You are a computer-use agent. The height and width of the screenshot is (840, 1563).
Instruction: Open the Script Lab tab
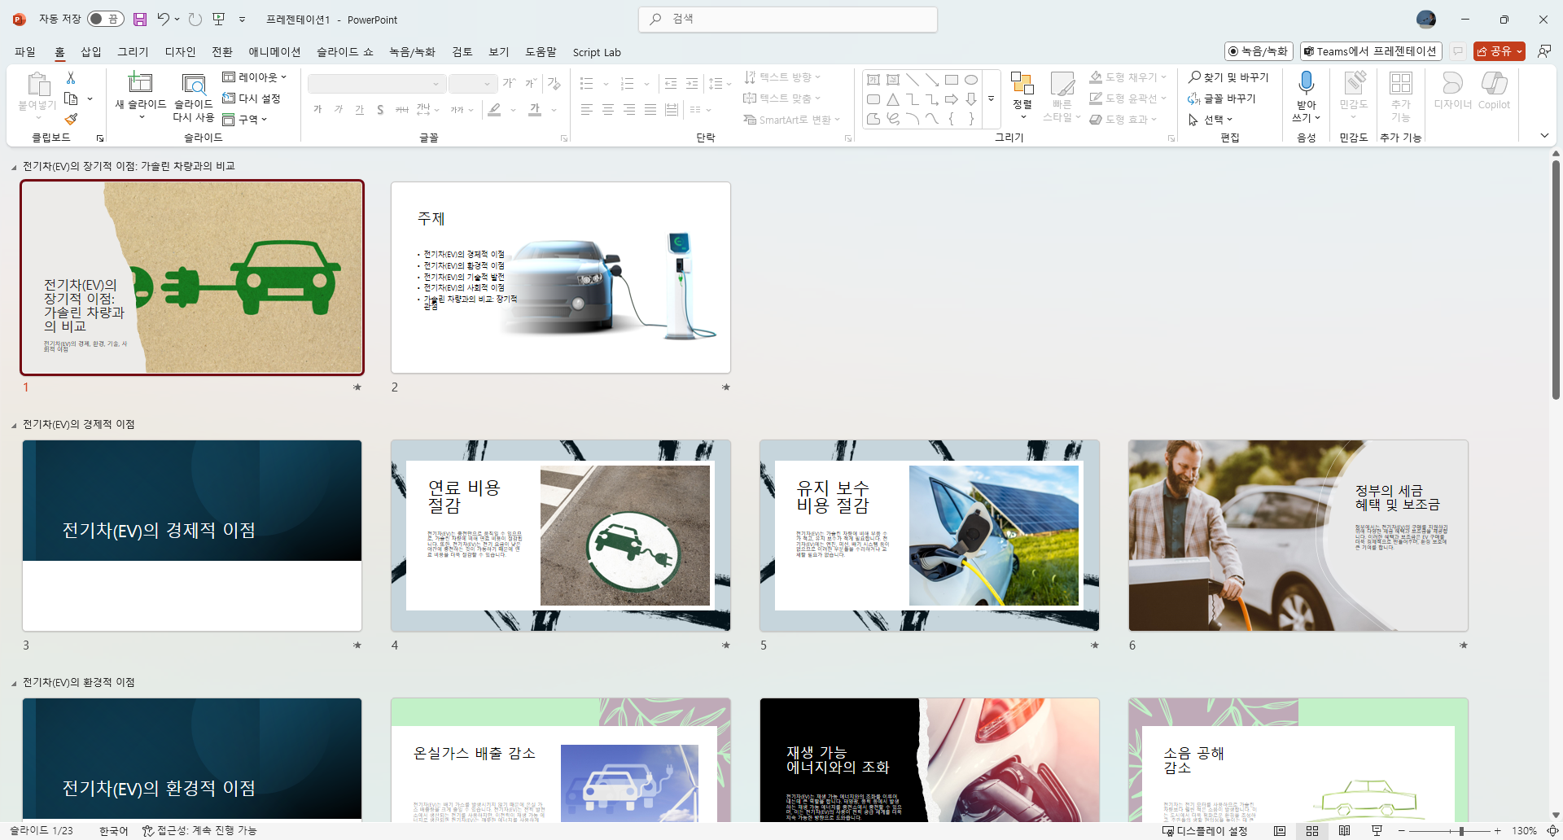(x=597, y=52)
